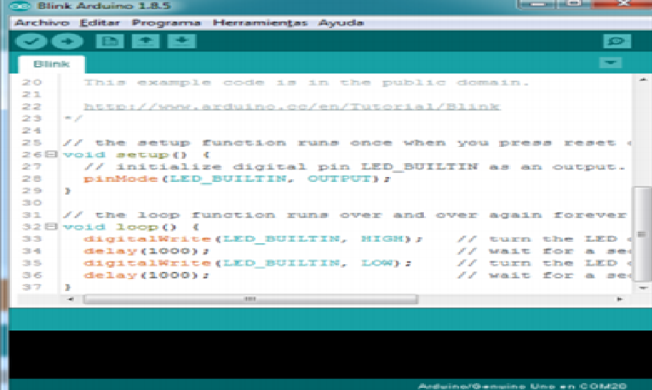The width and height of the screenshot is (652, 390).
Task: Click the delay(1000) on line 34
Action: (147, 251)
